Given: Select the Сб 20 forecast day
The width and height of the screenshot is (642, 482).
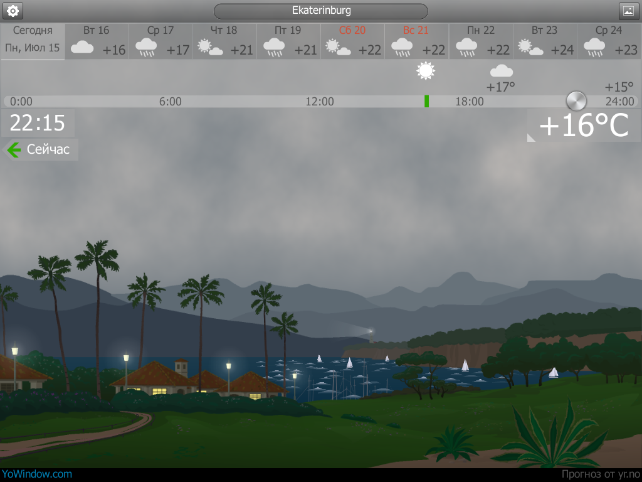Looking at the screenshot, I should point(352,41).
